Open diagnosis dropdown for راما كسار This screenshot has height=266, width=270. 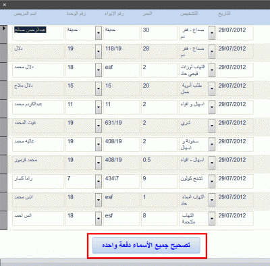pos(212,182)
